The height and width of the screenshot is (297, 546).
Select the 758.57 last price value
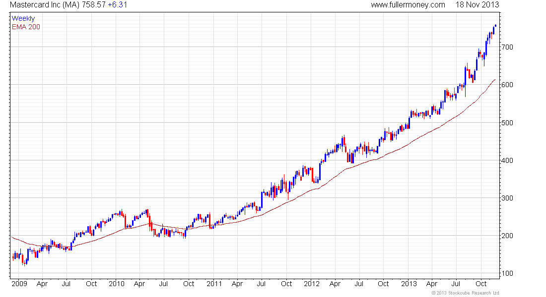coord(94,5)
